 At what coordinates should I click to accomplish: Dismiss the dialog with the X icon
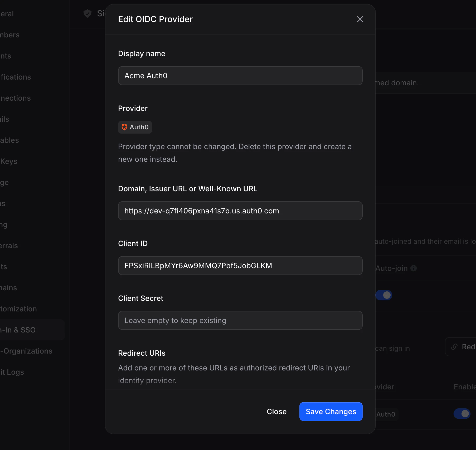(360, 19)
